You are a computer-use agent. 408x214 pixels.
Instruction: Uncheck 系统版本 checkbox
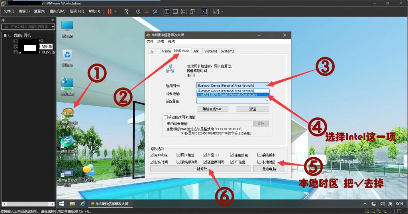pyautogui.click(x=259, y=155)
